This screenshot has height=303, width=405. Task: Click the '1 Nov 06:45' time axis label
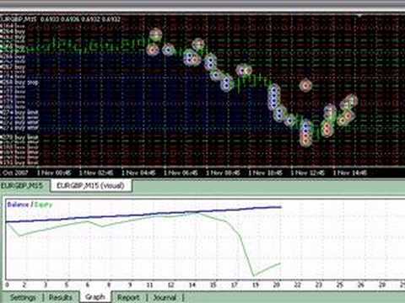click(x=181, y=173)
